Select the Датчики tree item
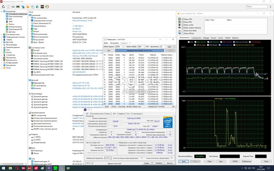The image size is (274, 171). coord(12,32)
